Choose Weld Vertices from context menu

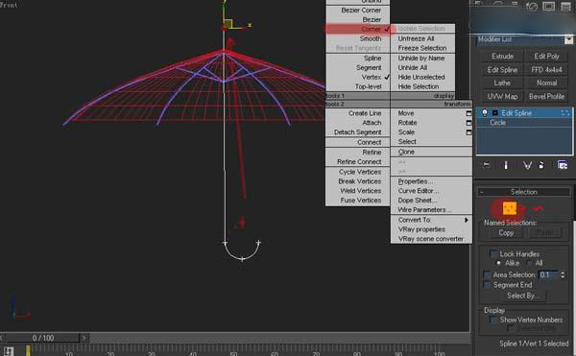coord(361,191)
